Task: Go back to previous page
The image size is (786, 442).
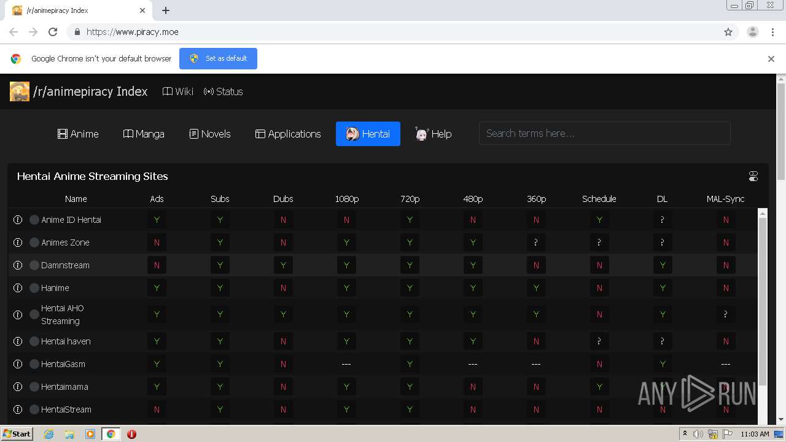Action: (14, 32)
